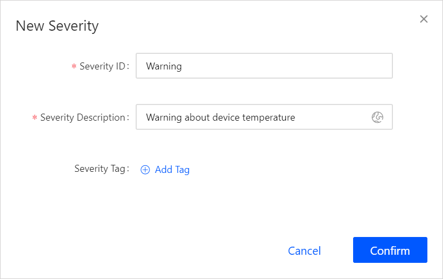Click the Severity Description label
Image resolution: width=443 pixels, height=279 pixels.
coord(83,117)
